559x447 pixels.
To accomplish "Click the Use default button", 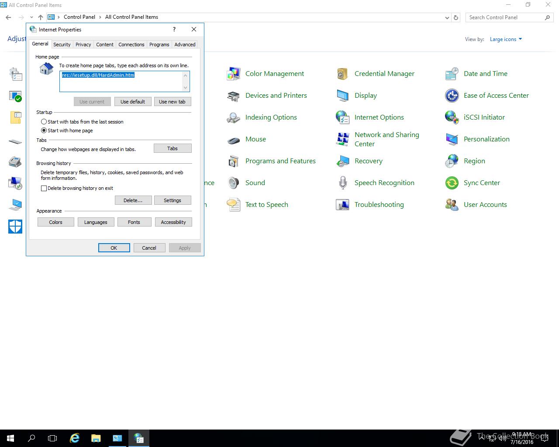I will (133, 102).
